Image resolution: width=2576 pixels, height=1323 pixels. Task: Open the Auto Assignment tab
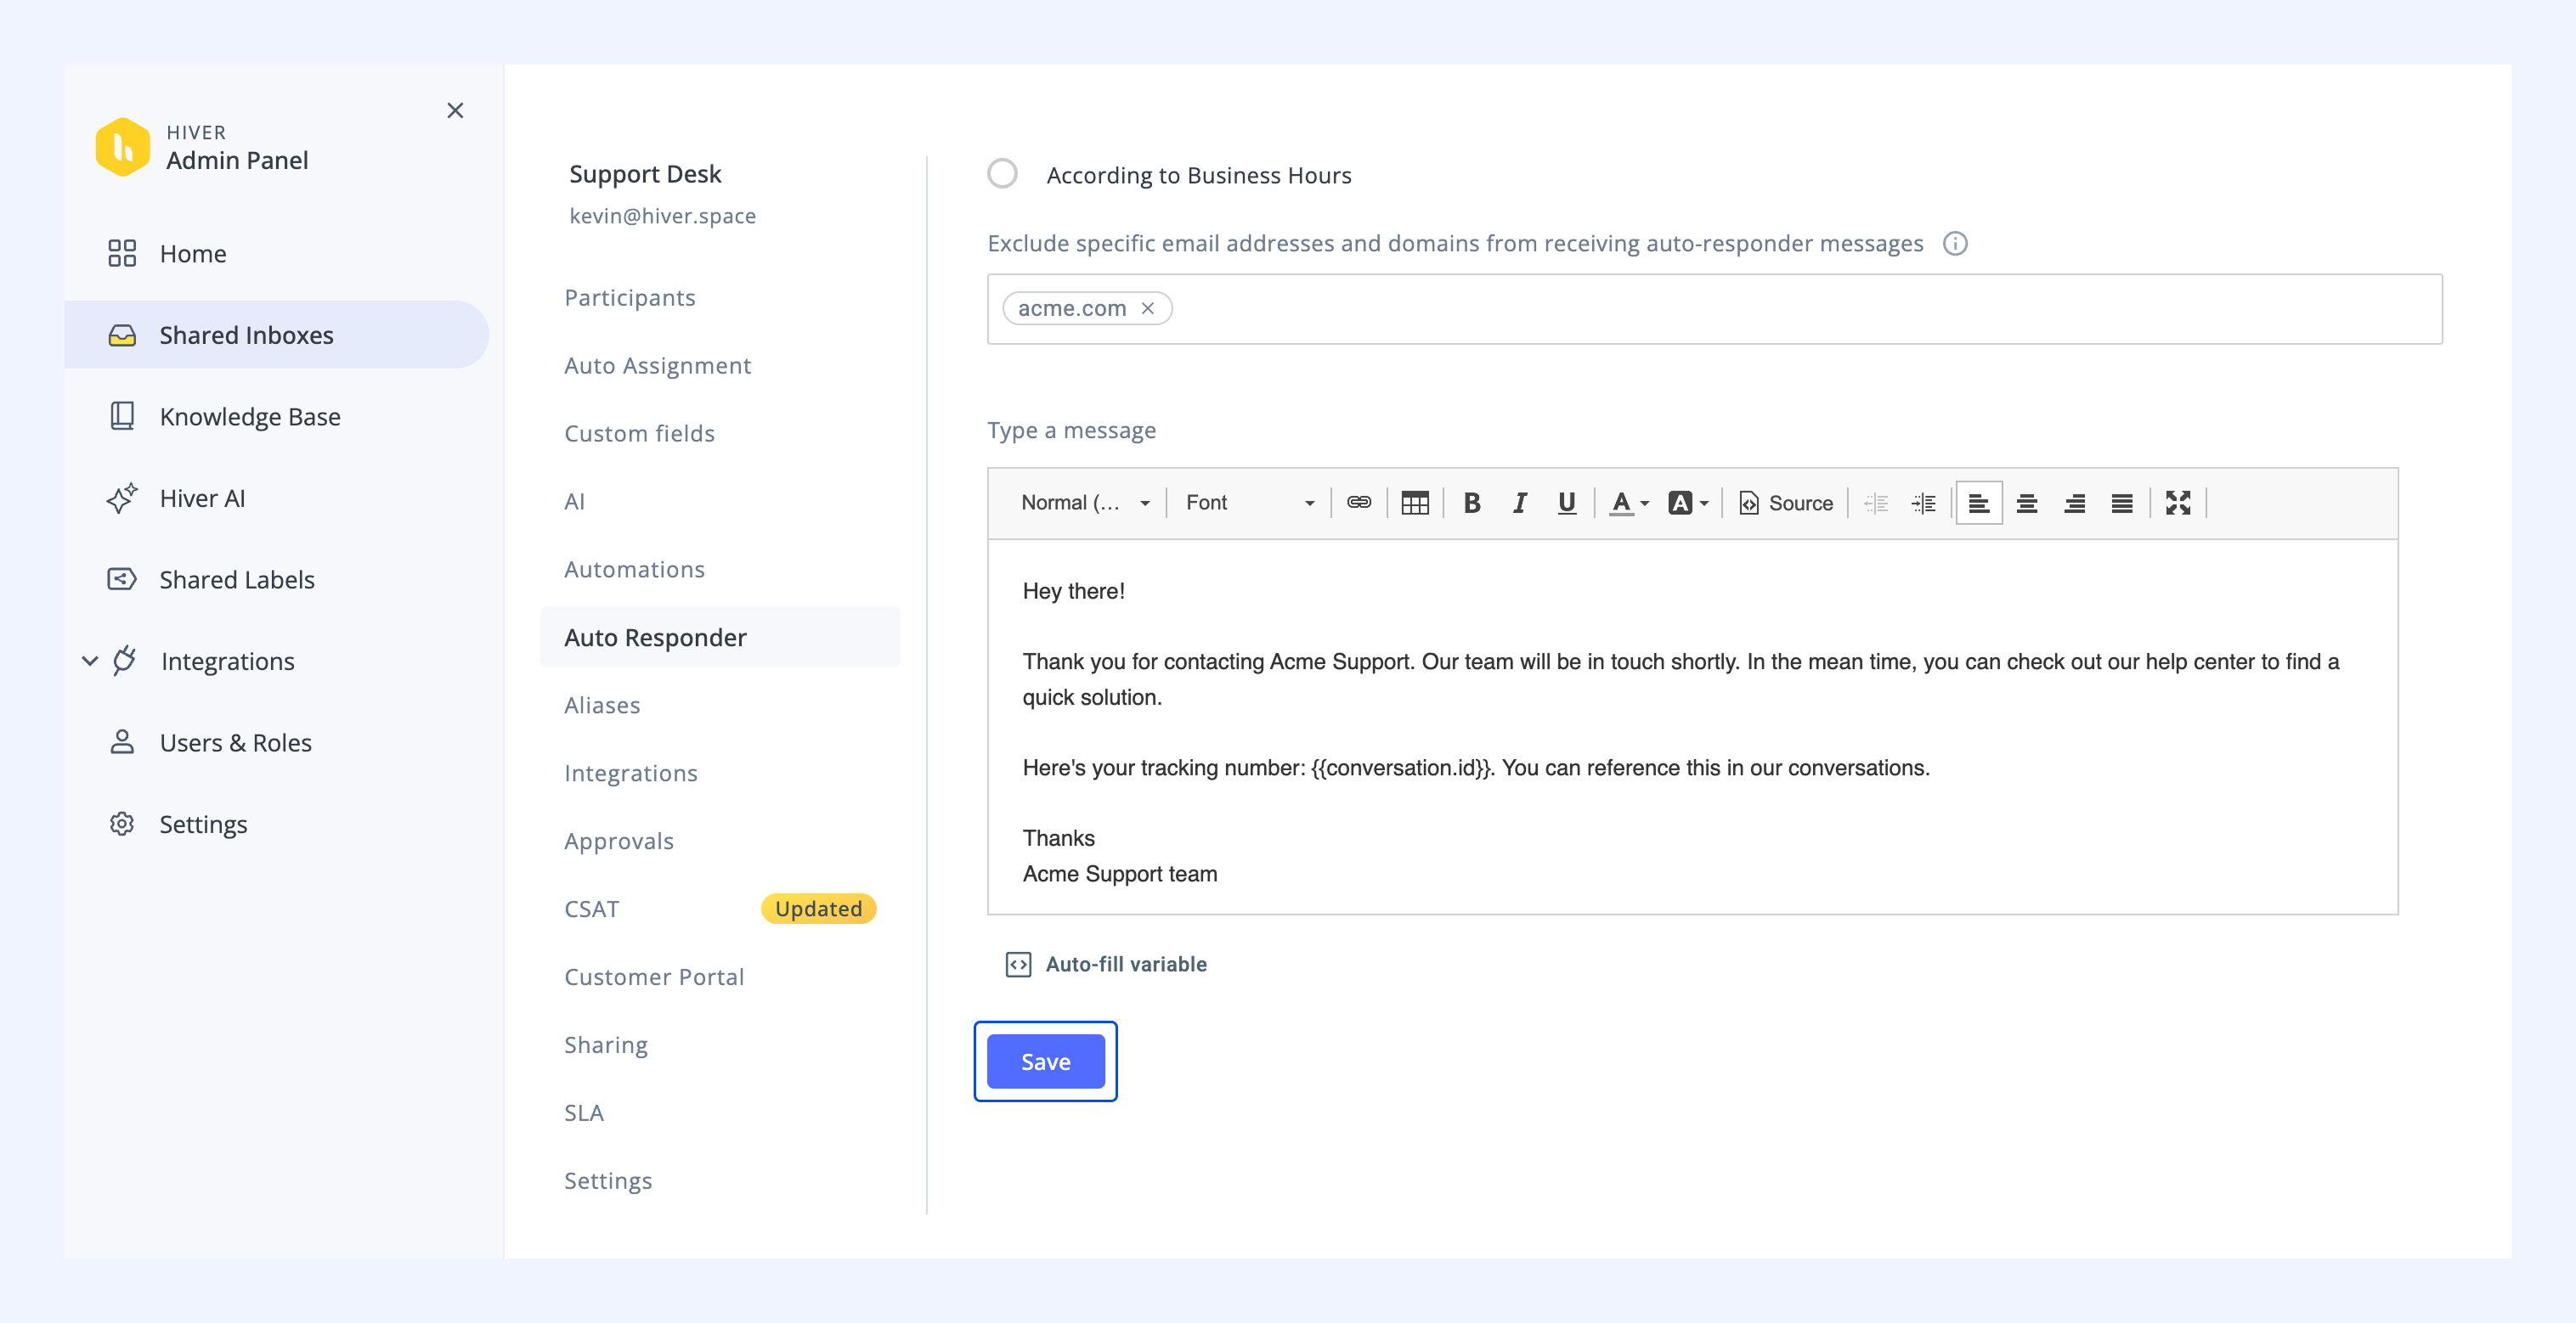(x=658, y=366)
